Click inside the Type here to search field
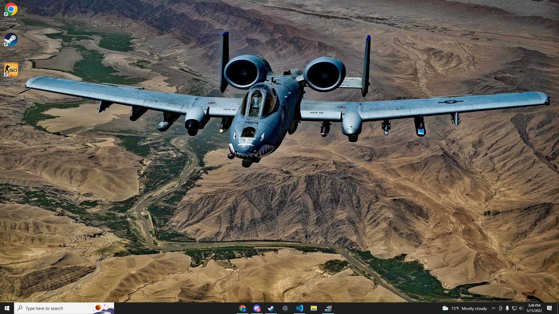 coord(58,308)
